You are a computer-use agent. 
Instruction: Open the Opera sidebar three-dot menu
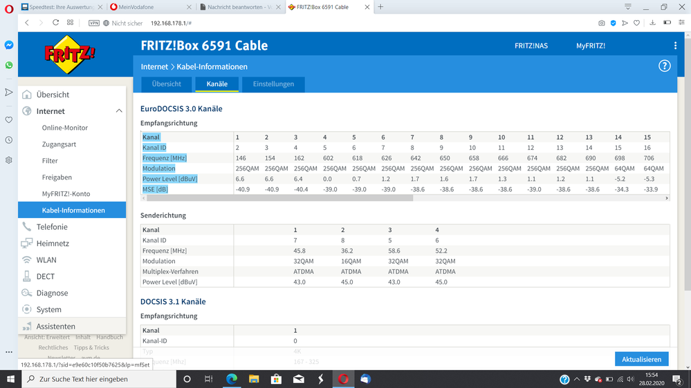9,352
